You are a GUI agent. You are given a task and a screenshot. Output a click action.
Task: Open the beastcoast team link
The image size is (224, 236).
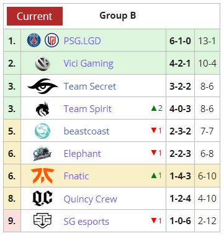[x=87, y=131]
